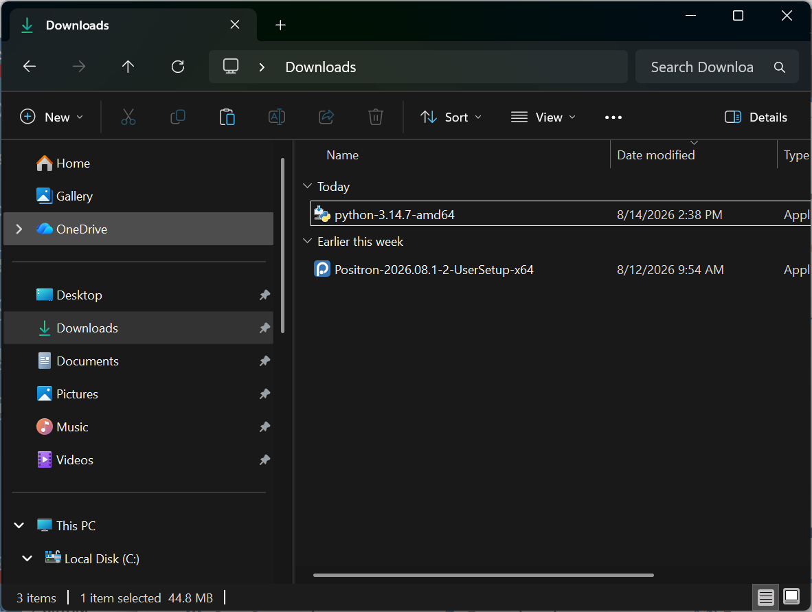This screenshot has width=812, height=612.
Task: Click the navigation pane vertical scrollbar
Action: click(282, 245)
